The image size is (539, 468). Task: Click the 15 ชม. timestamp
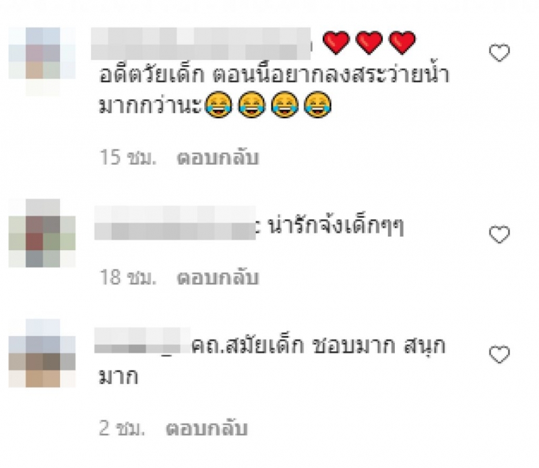pos(128,157)
